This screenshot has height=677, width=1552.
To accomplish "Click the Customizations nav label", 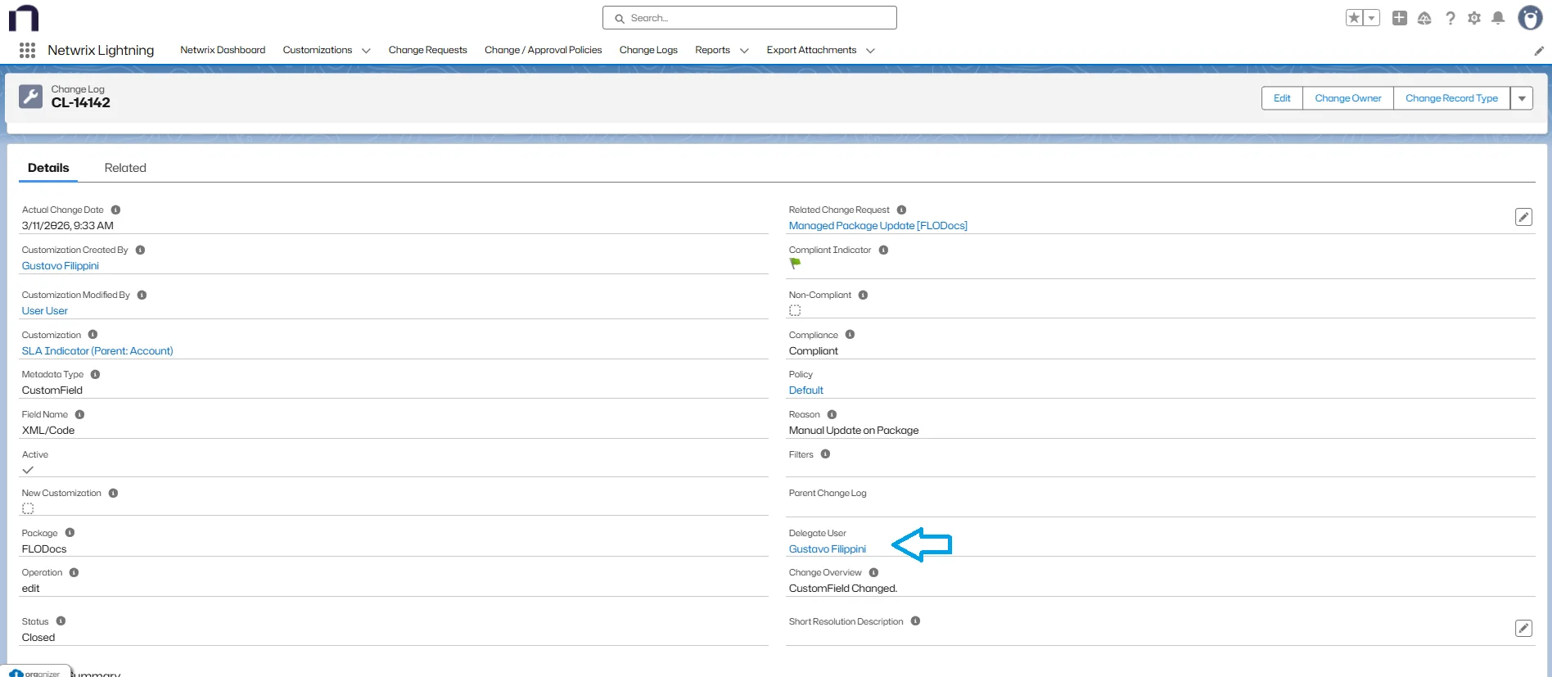I will (318, 50).
